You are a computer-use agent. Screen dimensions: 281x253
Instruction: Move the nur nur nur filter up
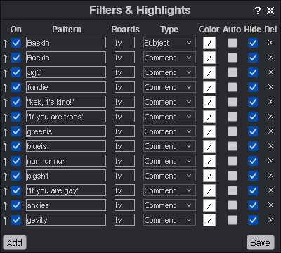click(6, 162)
